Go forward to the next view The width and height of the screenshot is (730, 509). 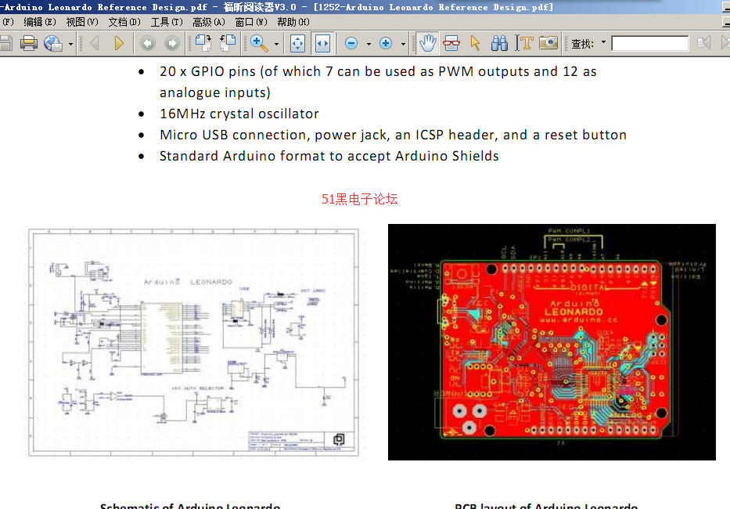pyautogui.click(x=172, y=43)
